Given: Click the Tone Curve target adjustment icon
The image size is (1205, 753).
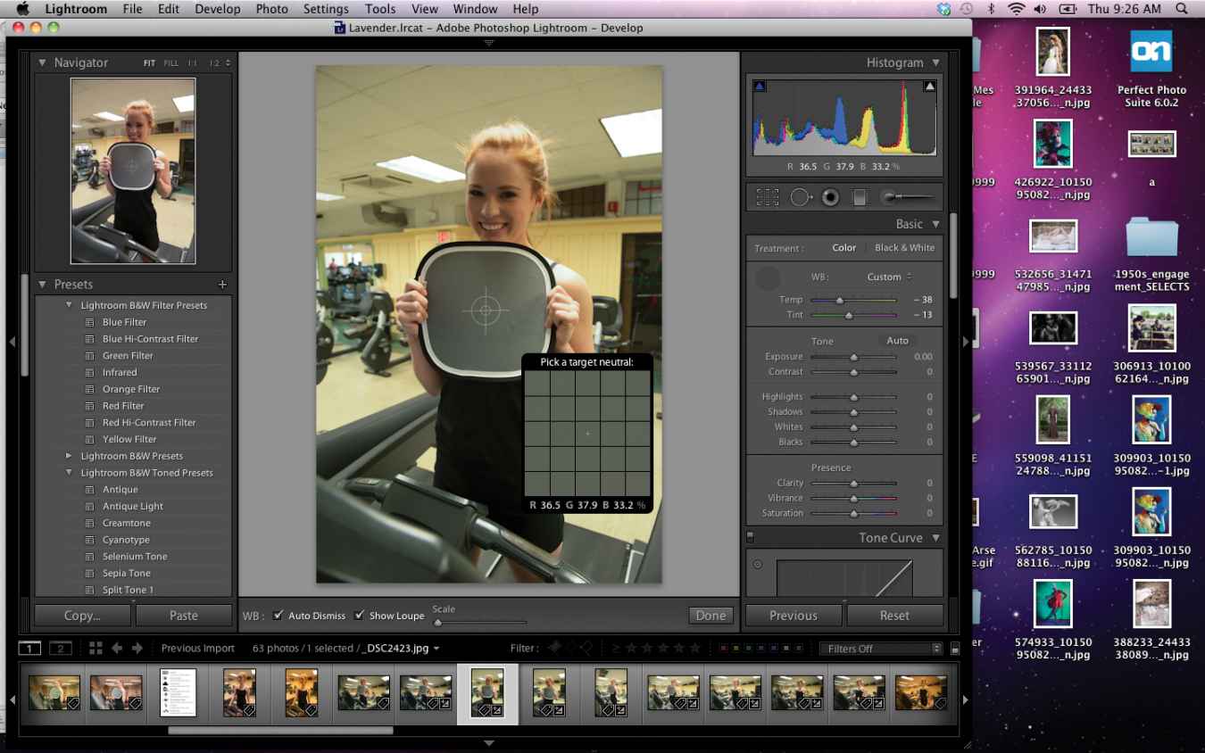Looking at the screenshot, I should 758,564.
